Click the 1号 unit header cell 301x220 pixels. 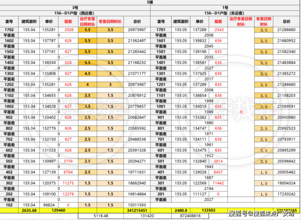click(225, 8)
